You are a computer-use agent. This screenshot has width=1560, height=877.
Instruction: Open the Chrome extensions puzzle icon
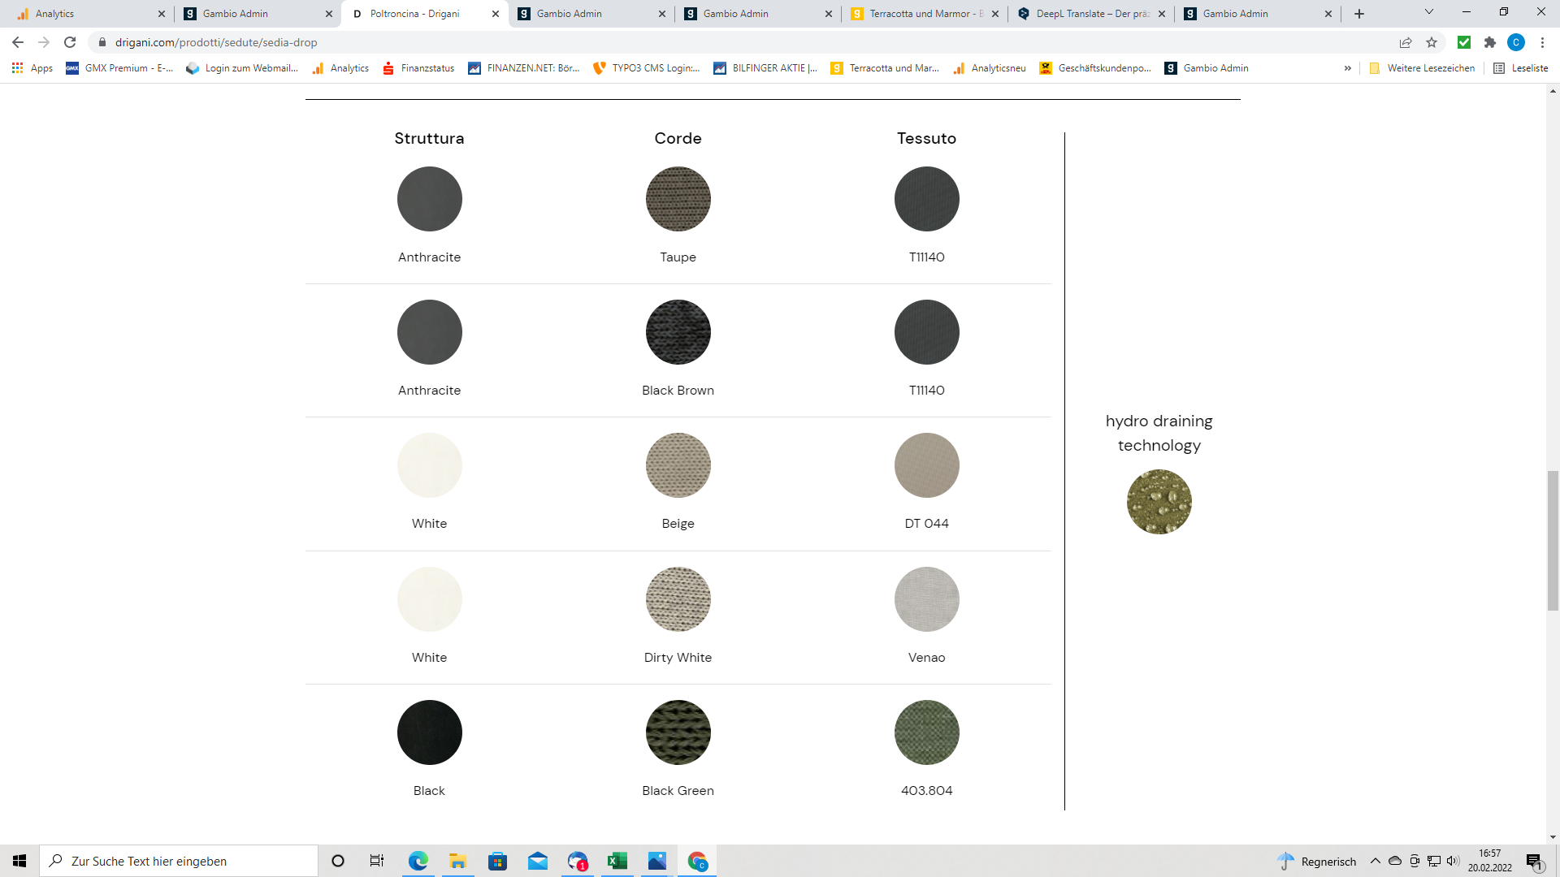pos(1489,42)
